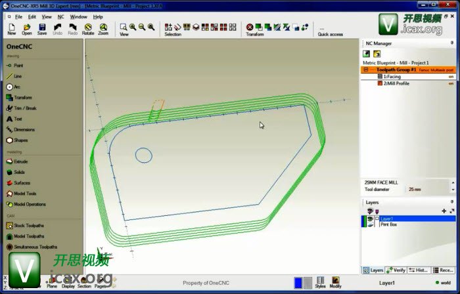
Task: Pin the Layers panel
Action: (452, 202)
